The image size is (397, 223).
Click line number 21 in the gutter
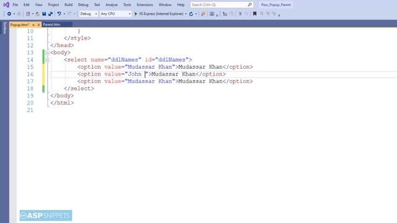(30, 110)
